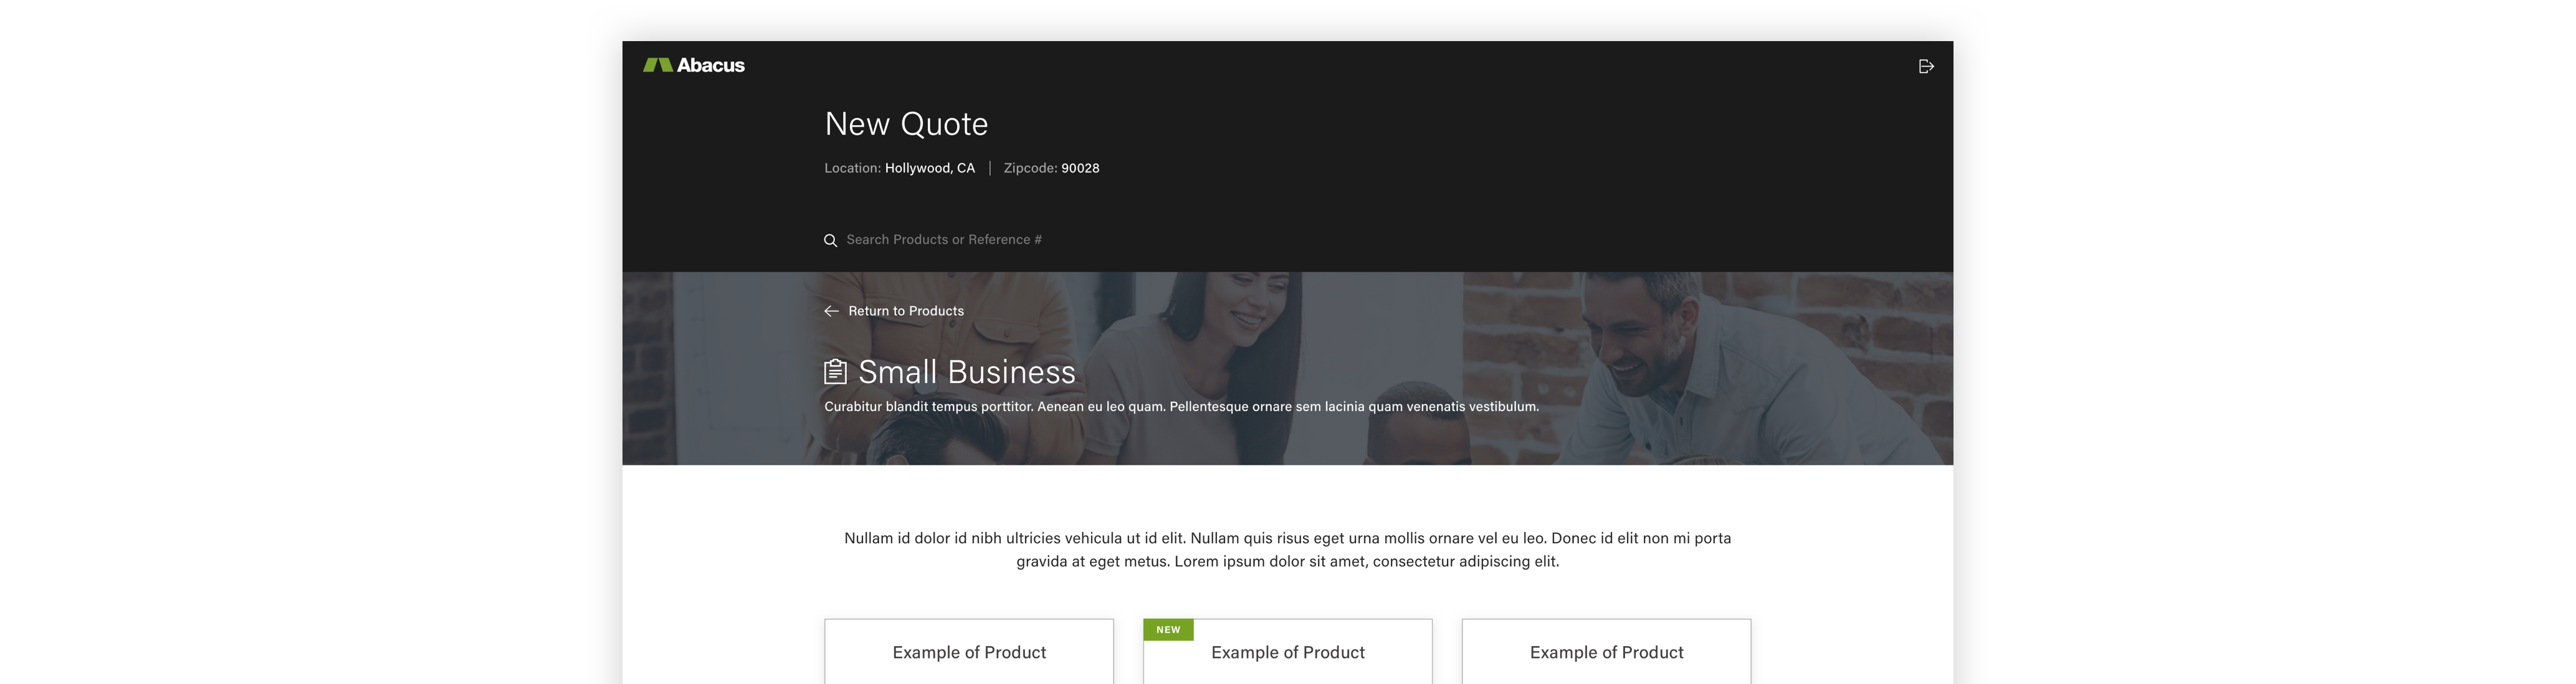The height and width of the screenshot is (684, 2576).
Task: Go back via Return to Products
Action: pyautogui.click(x=905, y=311)
